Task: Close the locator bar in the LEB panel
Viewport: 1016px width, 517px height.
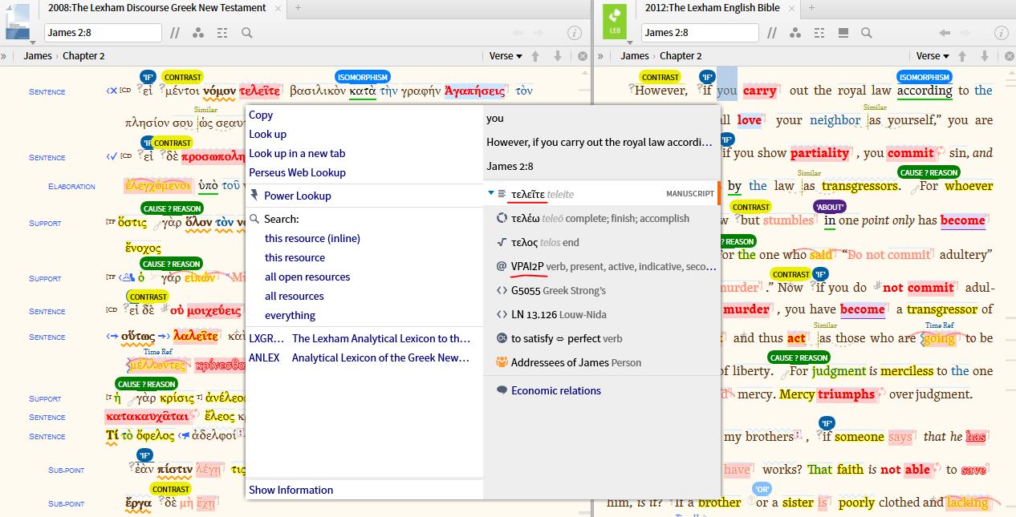Action: [x=1010, y=56]
